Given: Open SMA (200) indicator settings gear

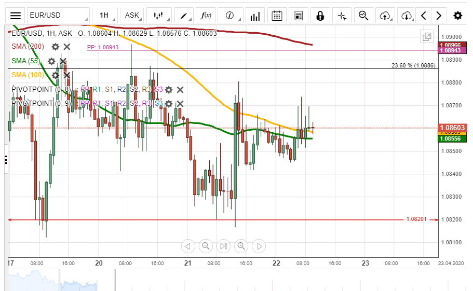Looking at the screenshot, I should coord(55,47).
